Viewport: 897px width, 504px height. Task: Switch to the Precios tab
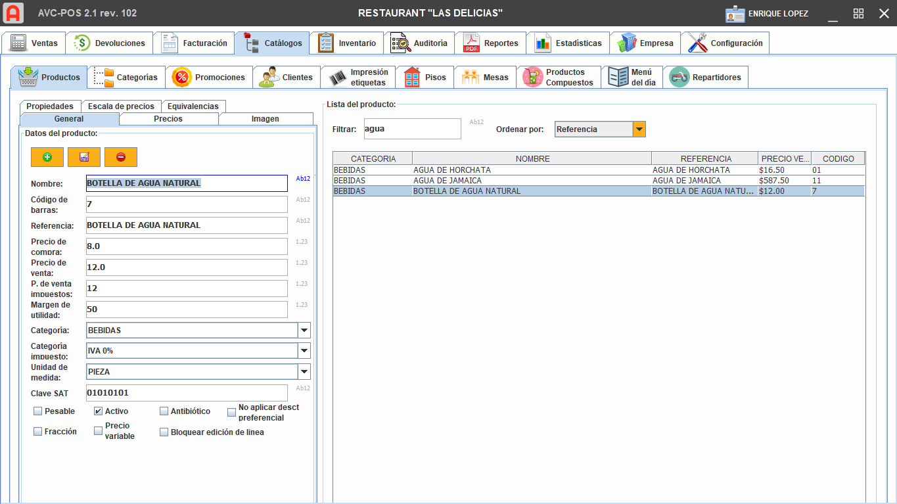tap(168, 119)
